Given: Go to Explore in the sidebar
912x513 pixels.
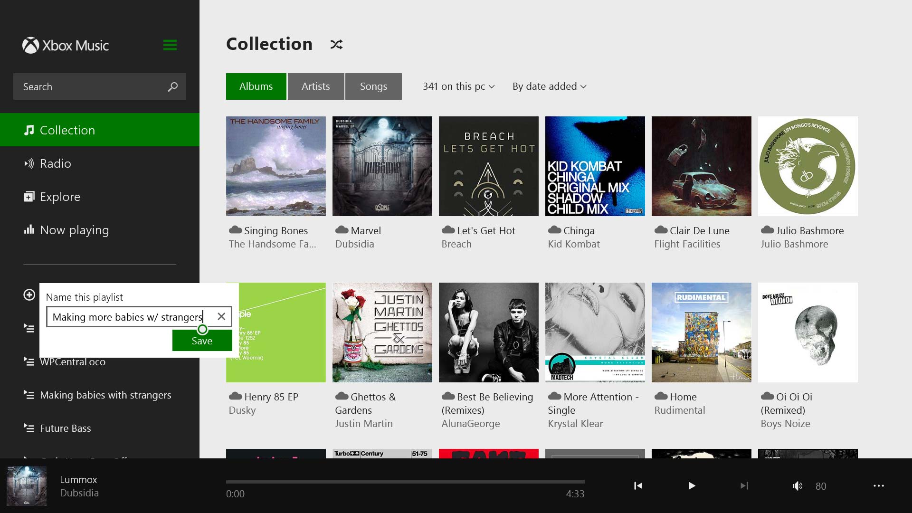Looking at the screenshot, I should point(60,197).
